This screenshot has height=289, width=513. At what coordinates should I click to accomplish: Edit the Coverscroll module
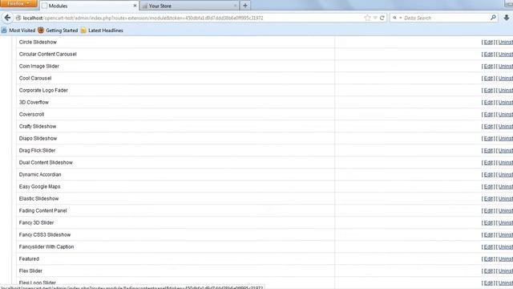click(x=488, y=114)
